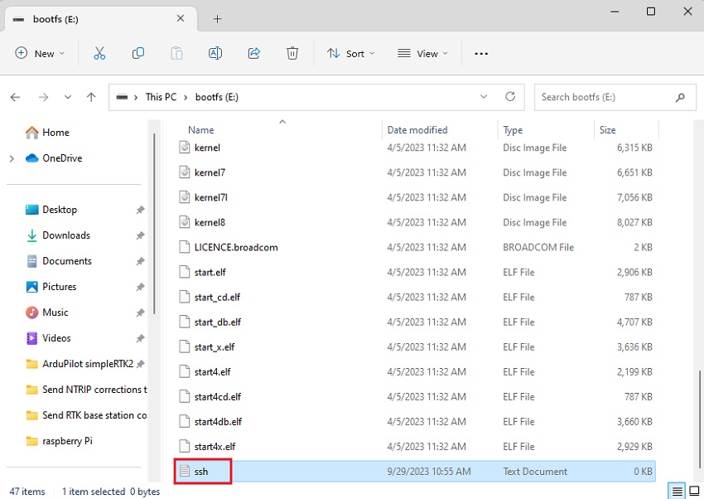This screenshot has width=704, height=499.
Task: Switch to details view in status bar
Action: [677, 492]
